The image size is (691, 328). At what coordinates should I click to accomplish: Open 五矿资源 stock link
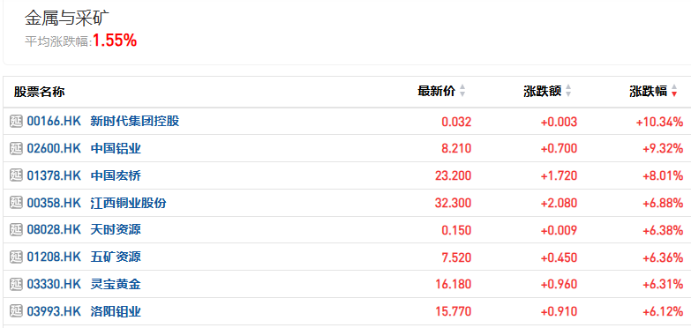[116, 257]
